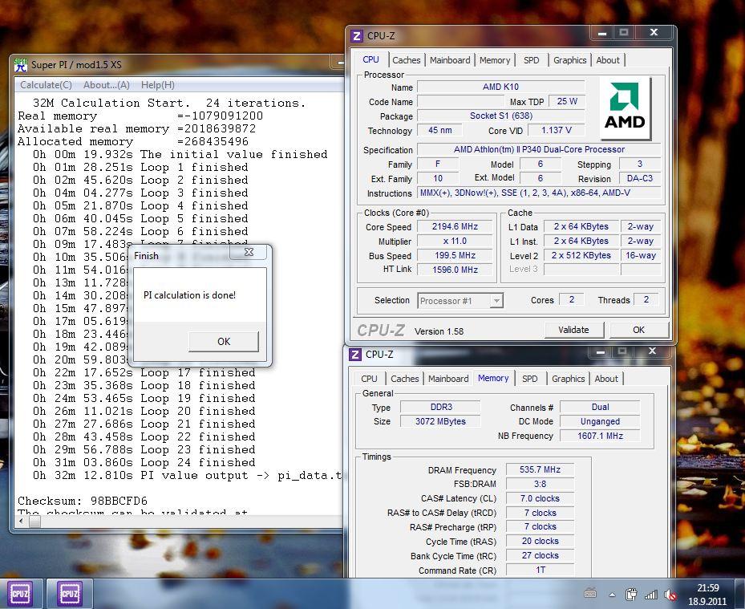
Task: Click the FSB:DRAM value 3:8
Action: [540, 484]
